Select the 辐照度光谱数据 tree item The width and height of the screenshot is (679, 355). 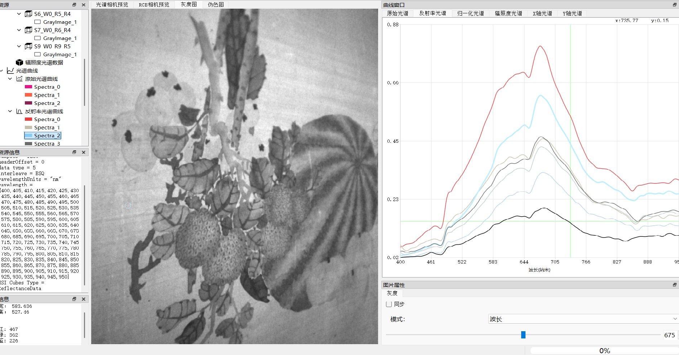click(44, 62)
